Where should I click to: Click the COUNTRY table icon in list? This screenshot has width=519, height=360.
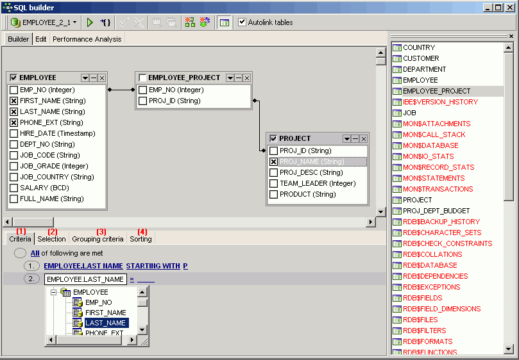point(397,47)
